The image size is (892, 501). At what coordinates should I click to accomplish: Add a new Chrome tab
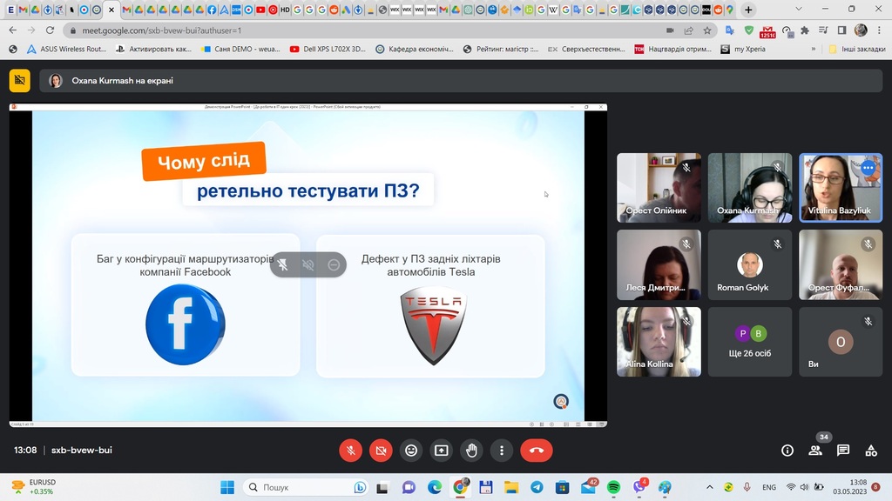tap(748, 10)
